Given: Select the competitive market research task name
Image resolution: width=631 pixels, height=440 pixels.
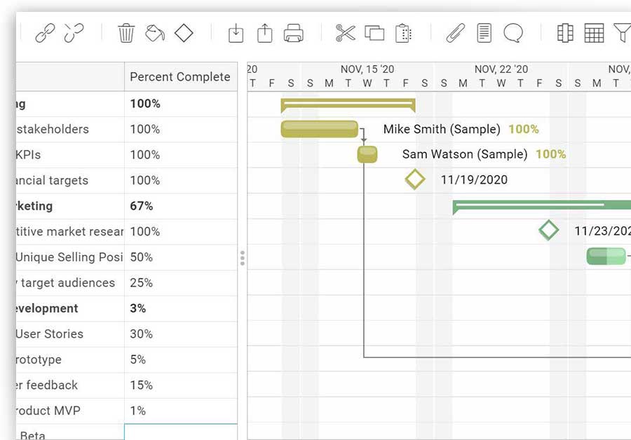Looking at the screenshot, I should [69, 232].
